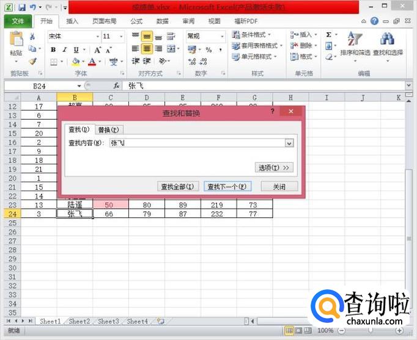Click the Decrease Decimal icon
The image size is (417, 340).
coord(204,62)
